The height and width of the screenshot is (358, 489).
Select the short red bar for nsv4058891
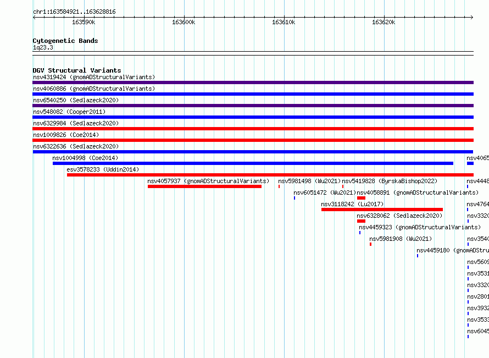pos(361,198)
